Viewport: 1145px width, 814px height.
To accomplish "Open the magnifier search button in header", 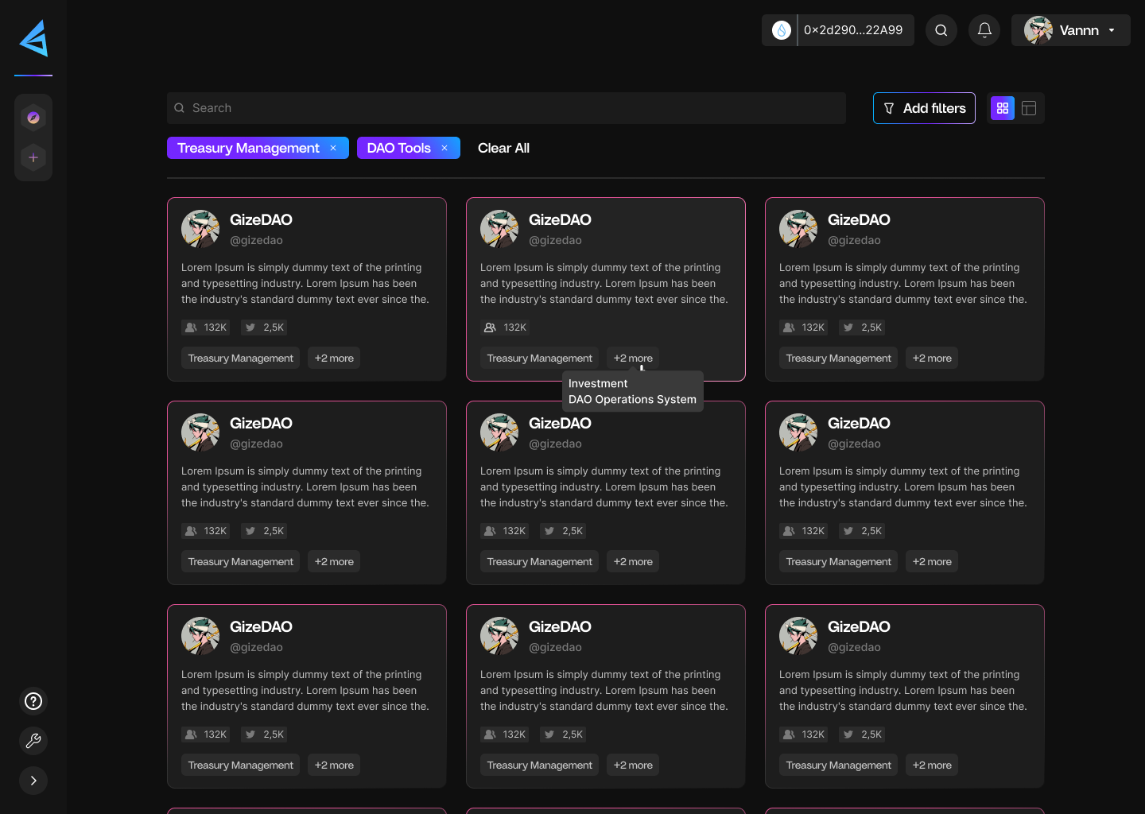I will click(941, 30).
